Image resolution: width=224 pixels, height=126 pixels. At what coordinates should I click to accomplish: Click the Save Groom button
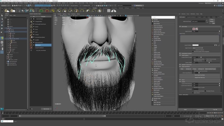click(46, 109)
